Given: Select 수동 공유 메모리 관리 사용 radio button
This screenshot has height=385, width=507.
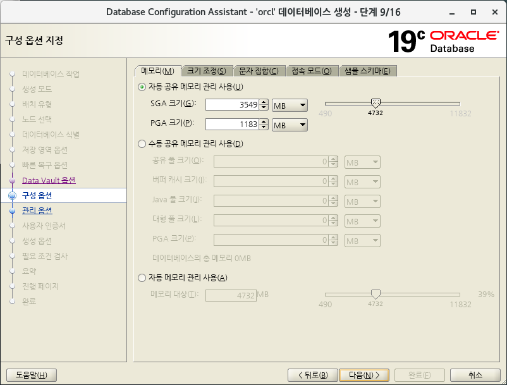Looking at the screenshot, I should (142, 144).
